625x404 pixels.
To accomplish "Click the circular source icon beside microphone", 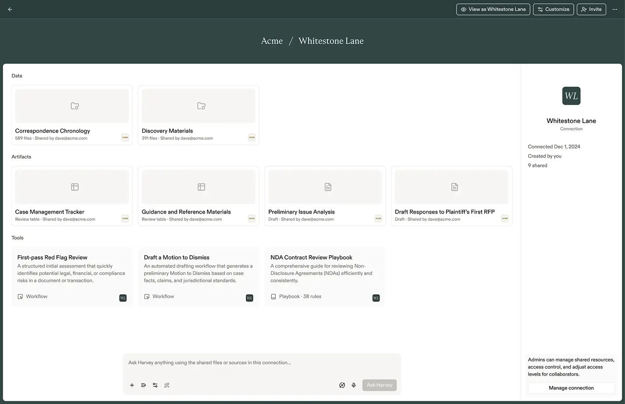I will point(342,385).
